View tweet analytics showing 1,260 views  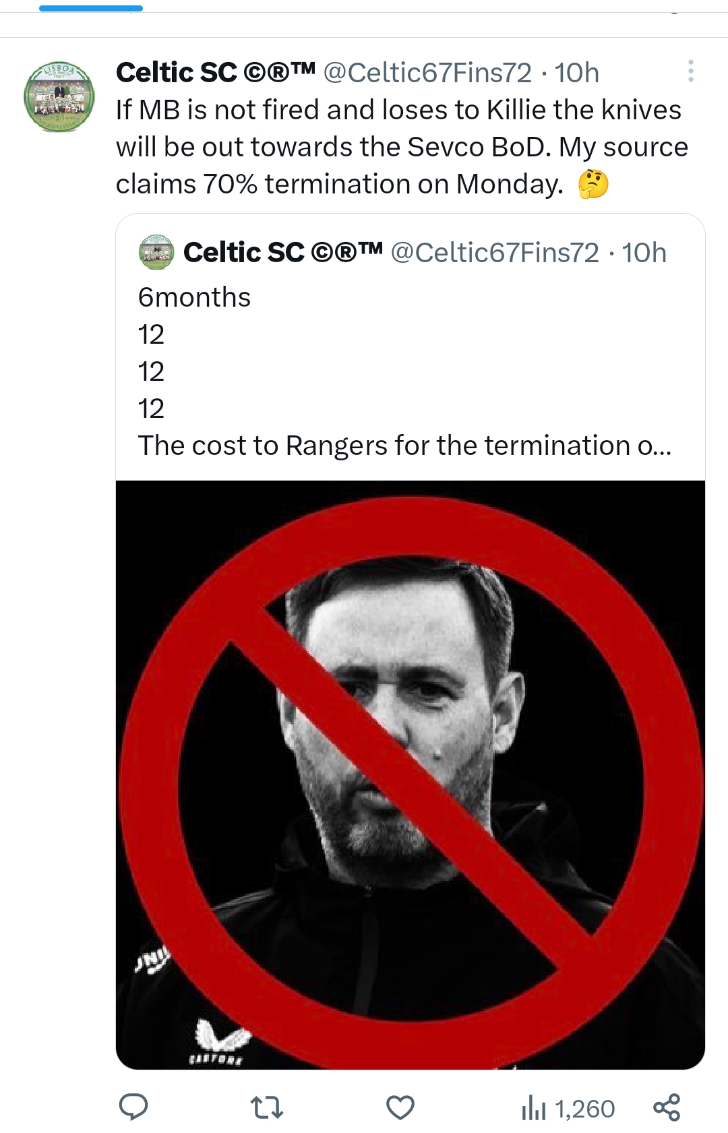[568, 1108]
